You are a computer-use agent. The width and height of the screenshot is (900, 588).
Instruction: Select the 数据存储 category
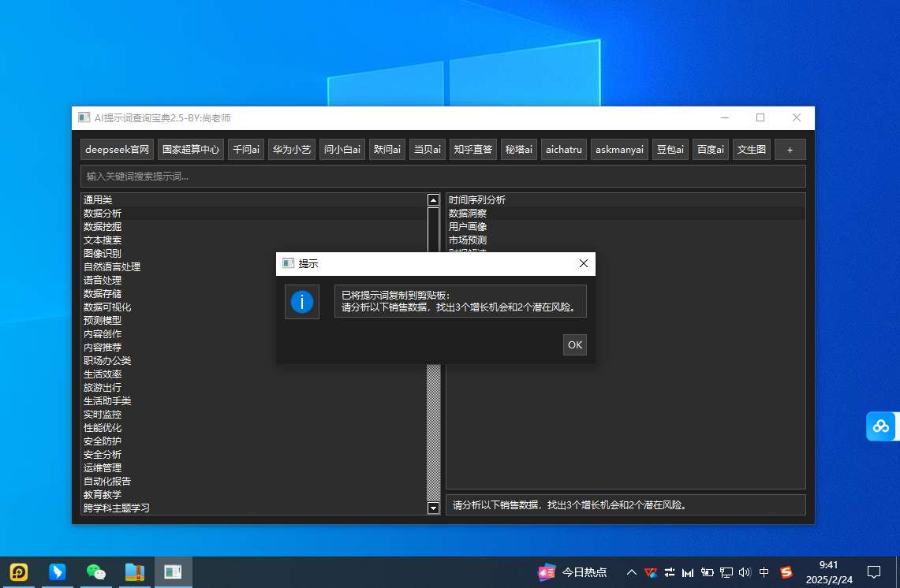pos(179,294)
